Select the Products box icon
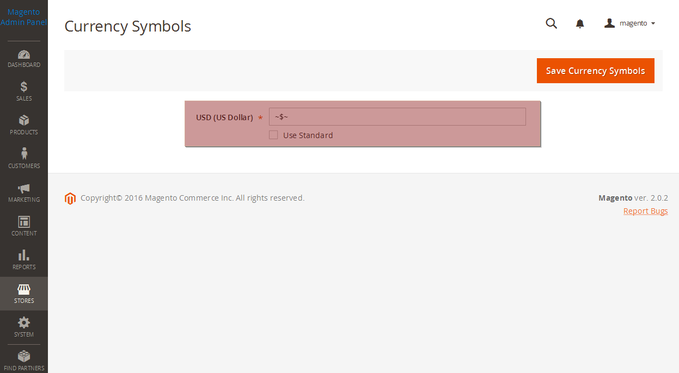 [24, 120]
